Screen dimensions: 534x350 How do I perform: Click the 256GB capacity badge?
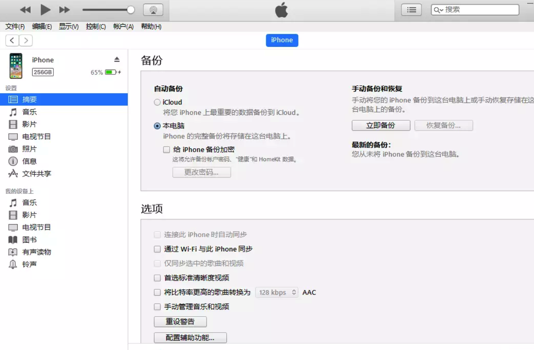pos(43,72)
